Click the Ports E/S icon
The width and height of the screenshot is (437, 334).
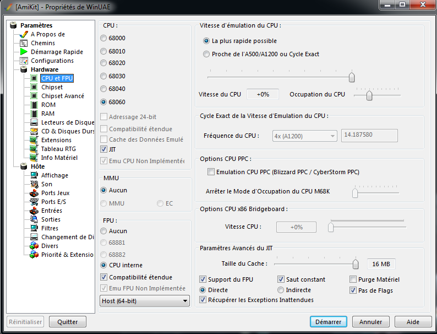pos(34,202)
